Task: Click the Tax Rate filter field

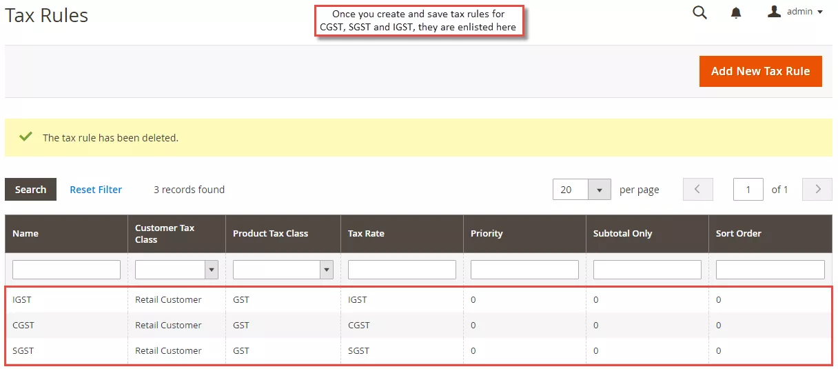Action: [x=402, y=270]
